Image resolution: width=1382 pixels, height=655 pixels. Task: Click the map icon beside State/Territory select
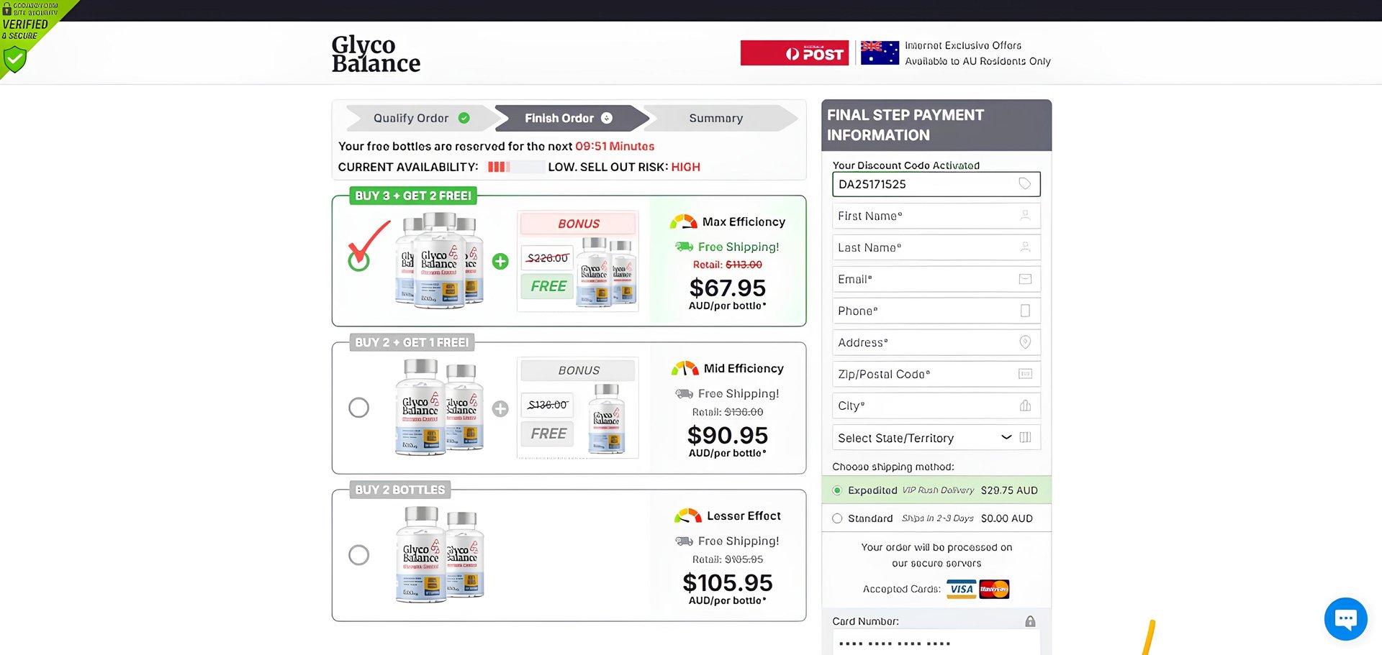pos(1025,437)
